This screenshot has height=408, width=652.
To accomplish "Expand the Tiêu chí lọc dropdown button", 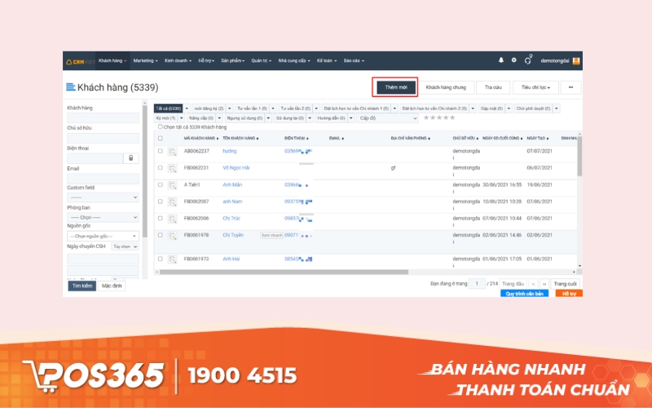I will (535, 87).
